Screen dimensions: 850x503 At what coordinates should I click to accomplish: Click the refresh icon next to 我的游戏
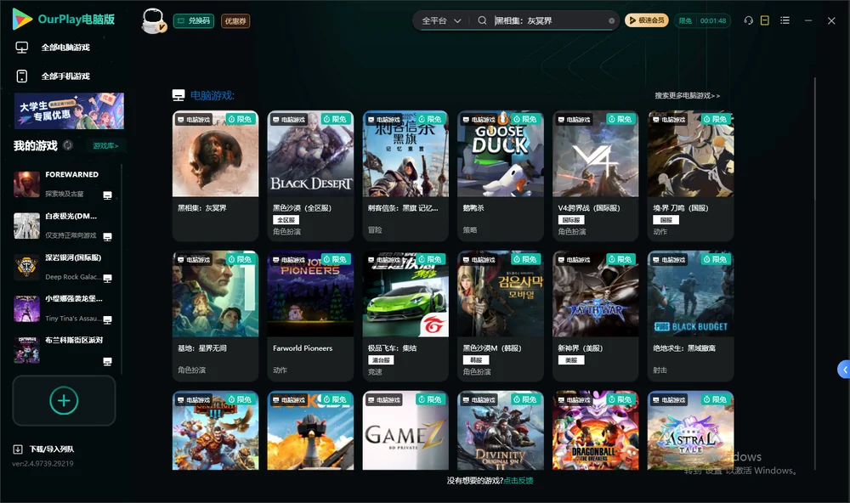(68, 145)
